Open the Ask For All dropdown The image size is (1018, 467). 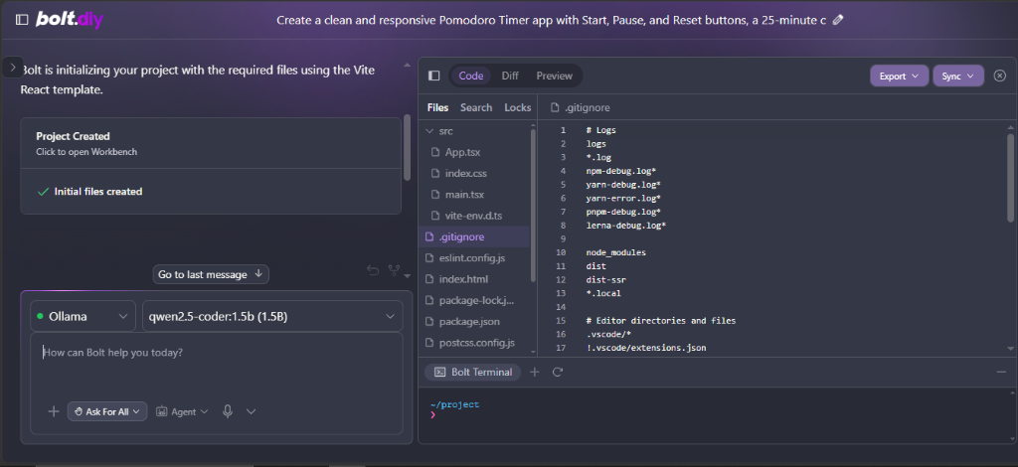[x=107, y=411]
